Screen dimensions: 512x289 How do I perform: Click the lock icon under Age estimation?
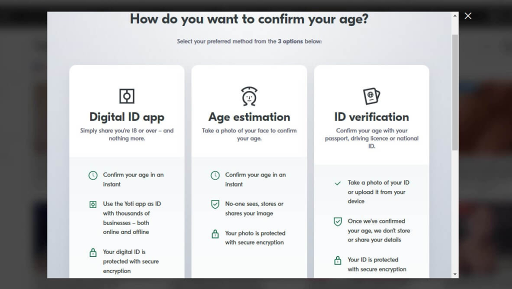[215, 233]
